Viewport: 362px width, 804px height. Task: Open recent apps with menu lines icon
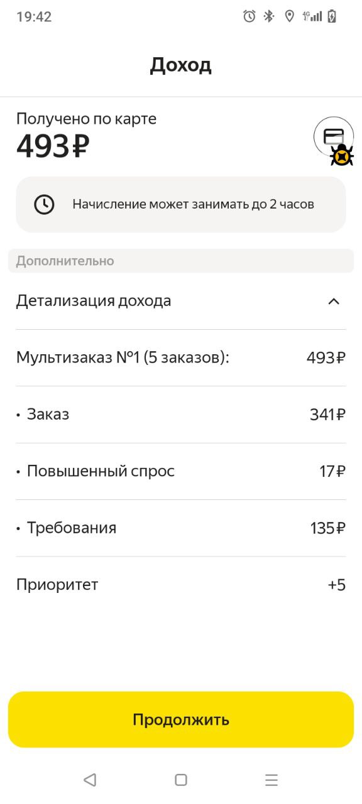coord(271,780)
